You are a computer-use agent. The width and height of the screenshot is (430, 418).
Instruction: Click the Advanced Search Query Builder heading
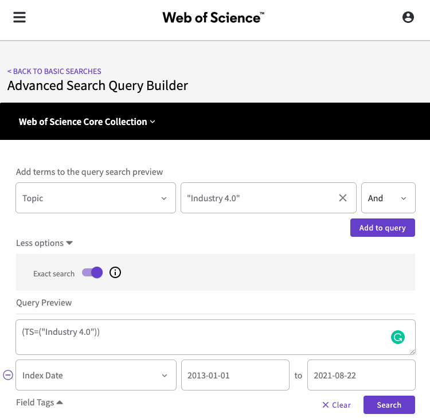pyautogui.click(x=97, y=85)
